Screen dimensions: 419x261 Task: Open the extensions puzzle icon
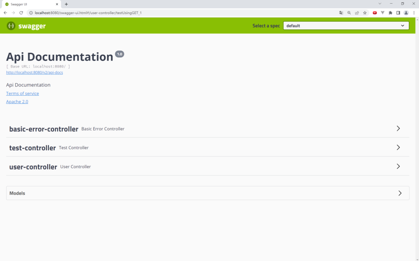point(391,13)
